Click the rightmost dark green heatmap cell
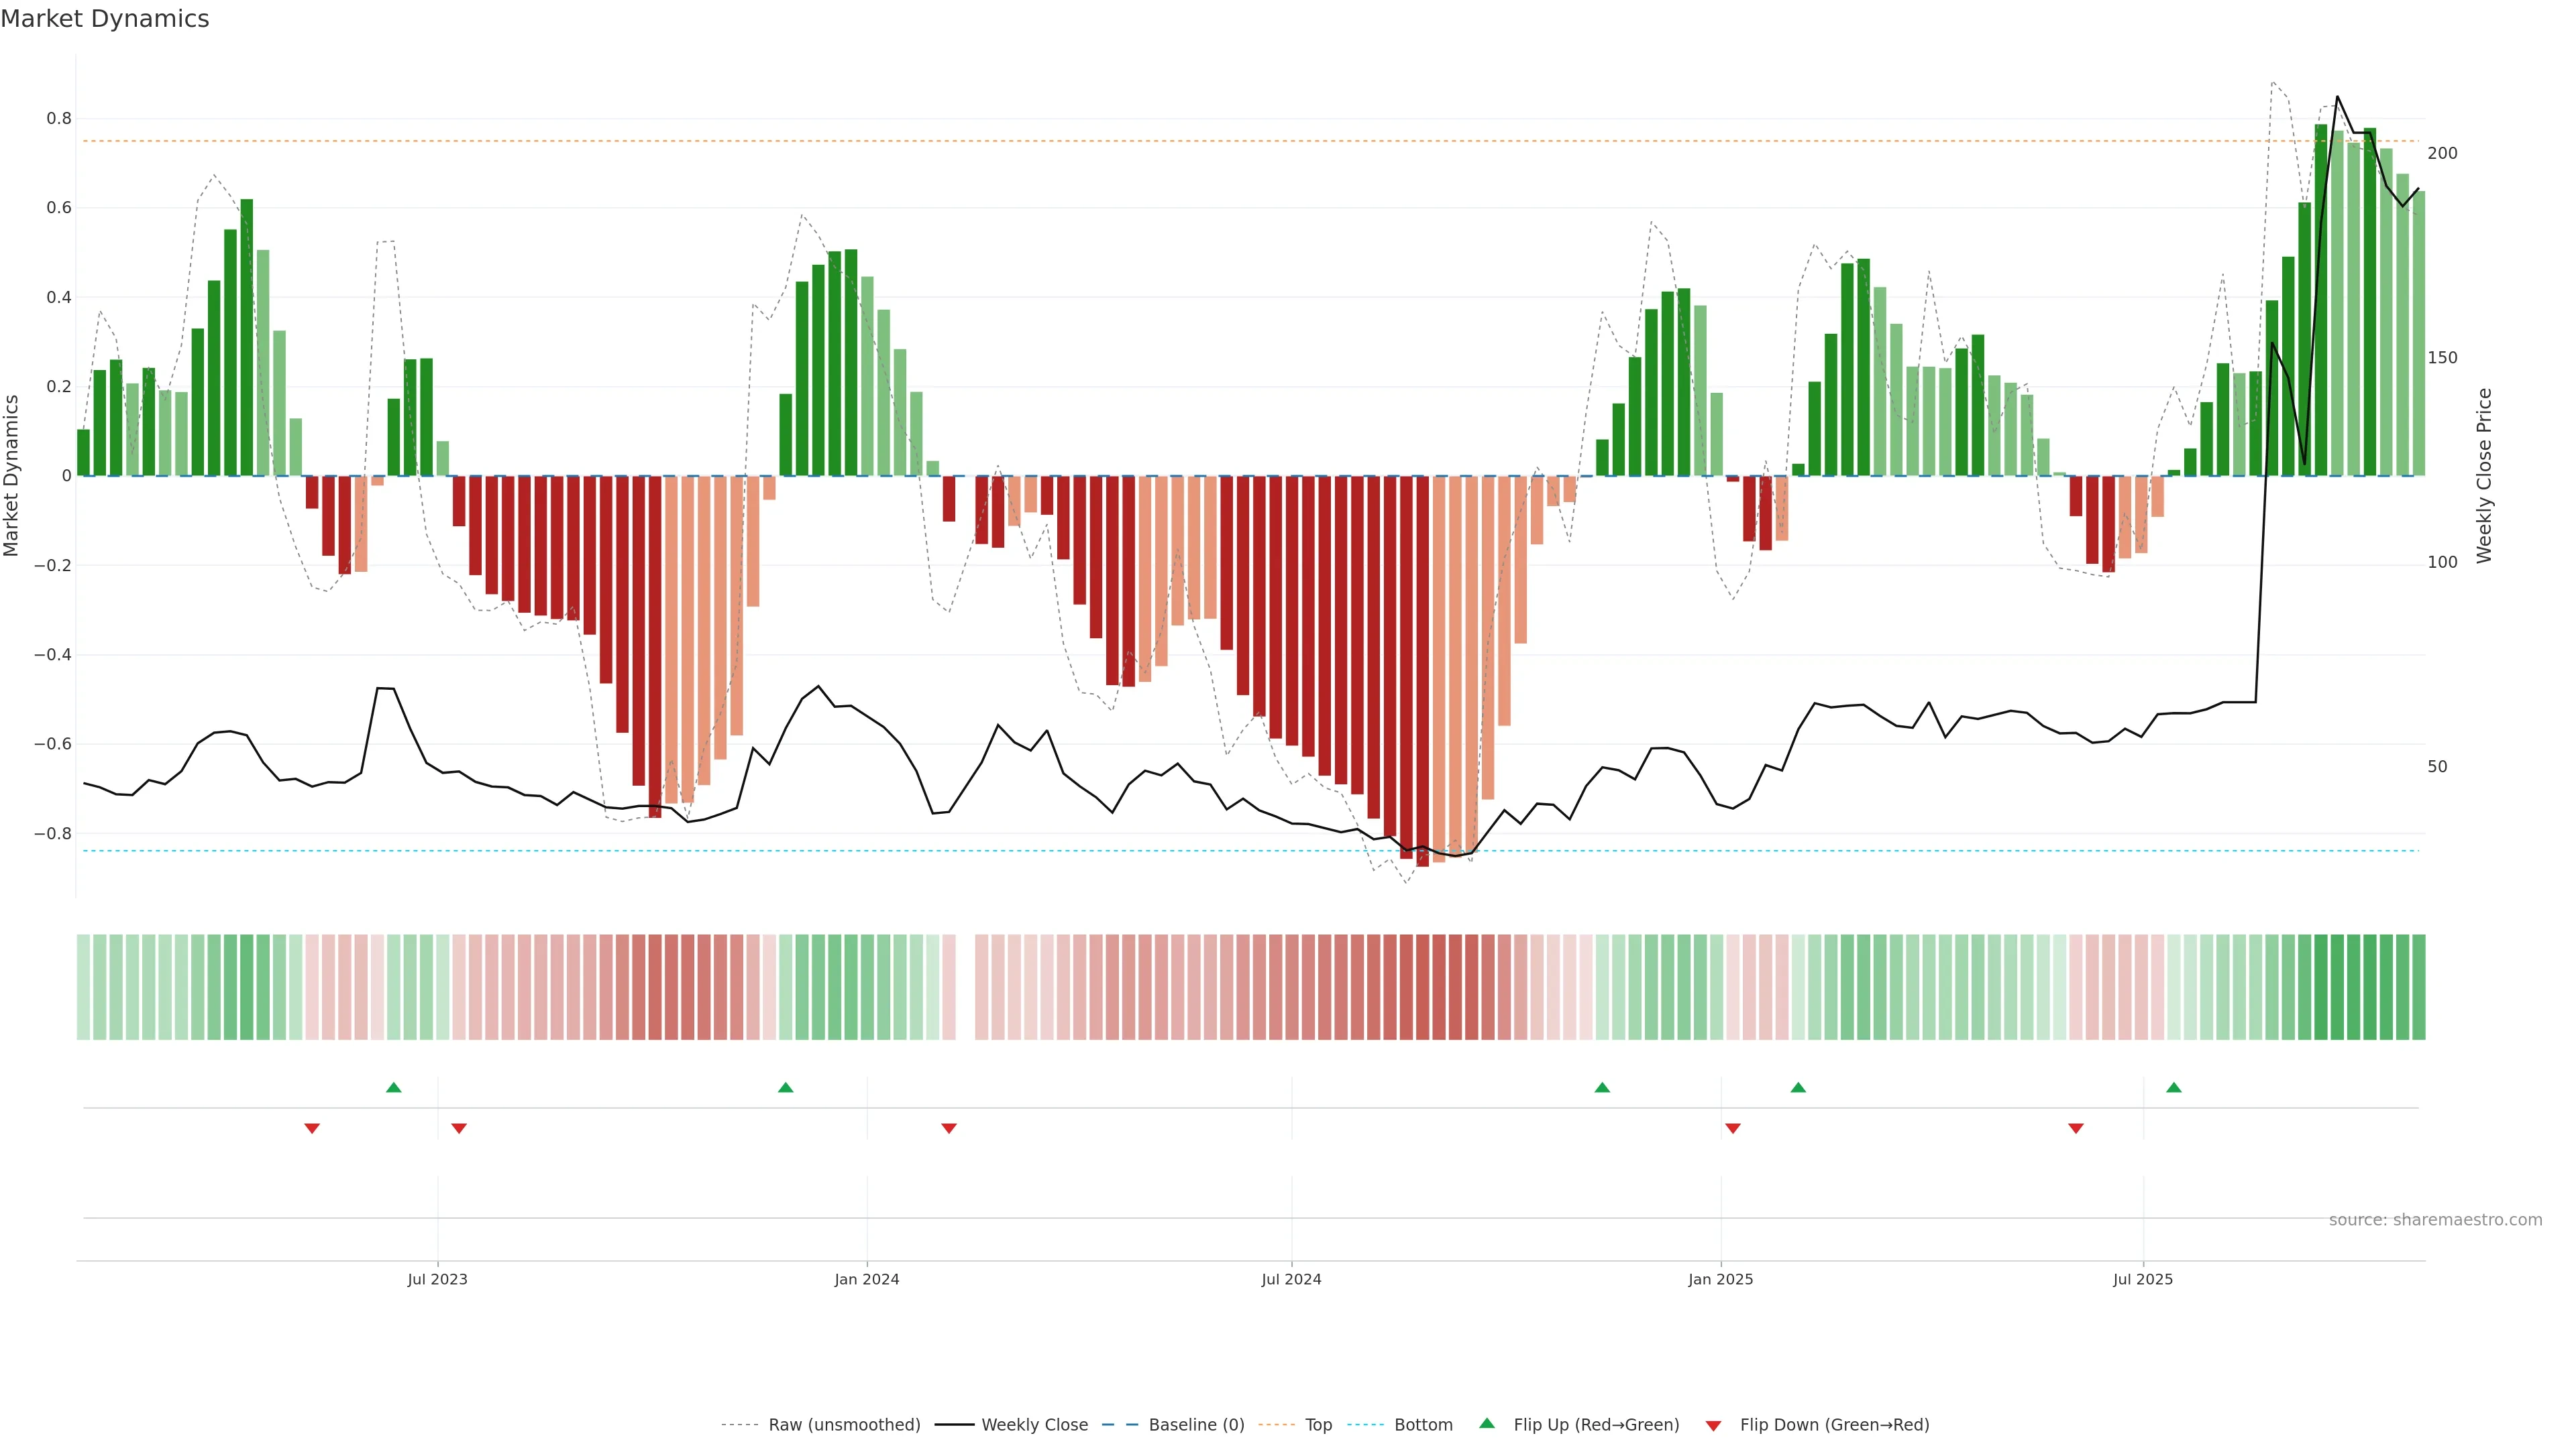 pos(2418,987)
